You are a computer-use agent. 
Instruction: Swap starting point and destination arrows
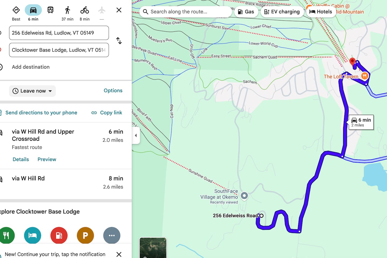(119, 41)
